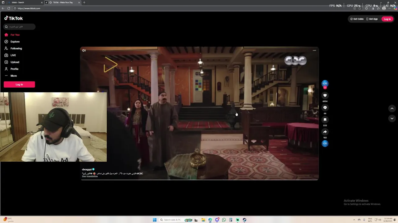Switch to tiktok - Search browser tab
This screenshot has width=398, height=223.
pyautogui.click(x=25, y=2)
